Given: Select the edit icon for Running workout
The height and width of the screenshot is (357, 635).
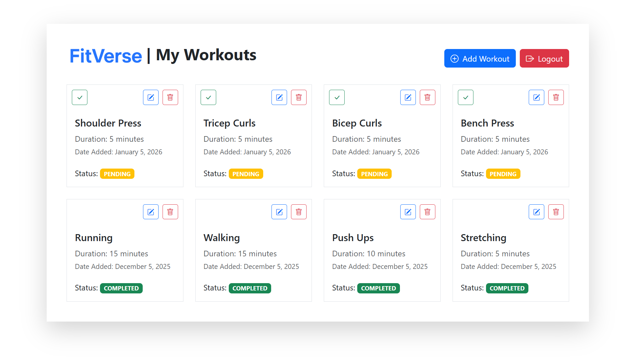Looking at the screenshot, I should click(x=151, y=212).
